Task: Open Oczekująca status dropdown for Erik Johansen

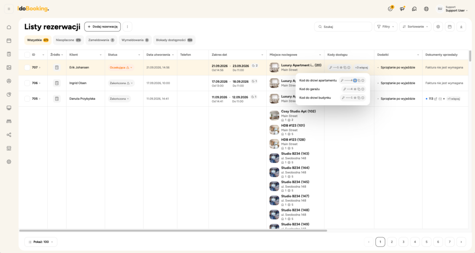Action: point(121,68)
